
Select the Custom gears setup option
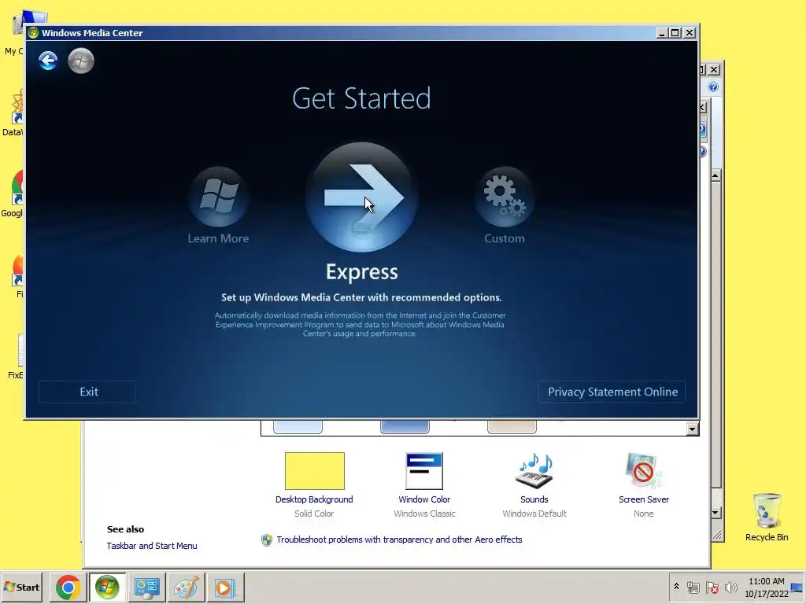point(505,197)
